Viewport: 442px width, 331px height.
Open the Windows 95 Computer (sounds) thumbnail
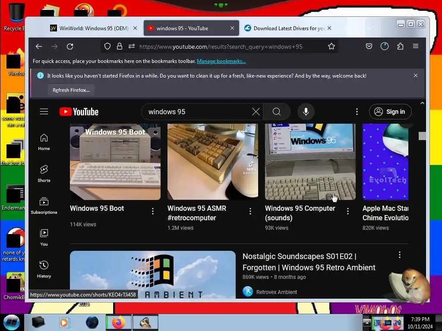tap(310, 162)
